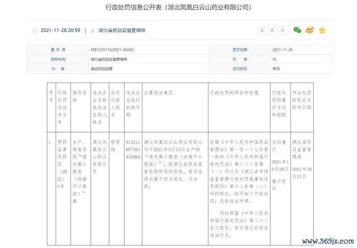Click the publisher name 湖北省药品监督管理局 in the byline
The width and height of the screenshot is (357, 248).
[121, 30]
